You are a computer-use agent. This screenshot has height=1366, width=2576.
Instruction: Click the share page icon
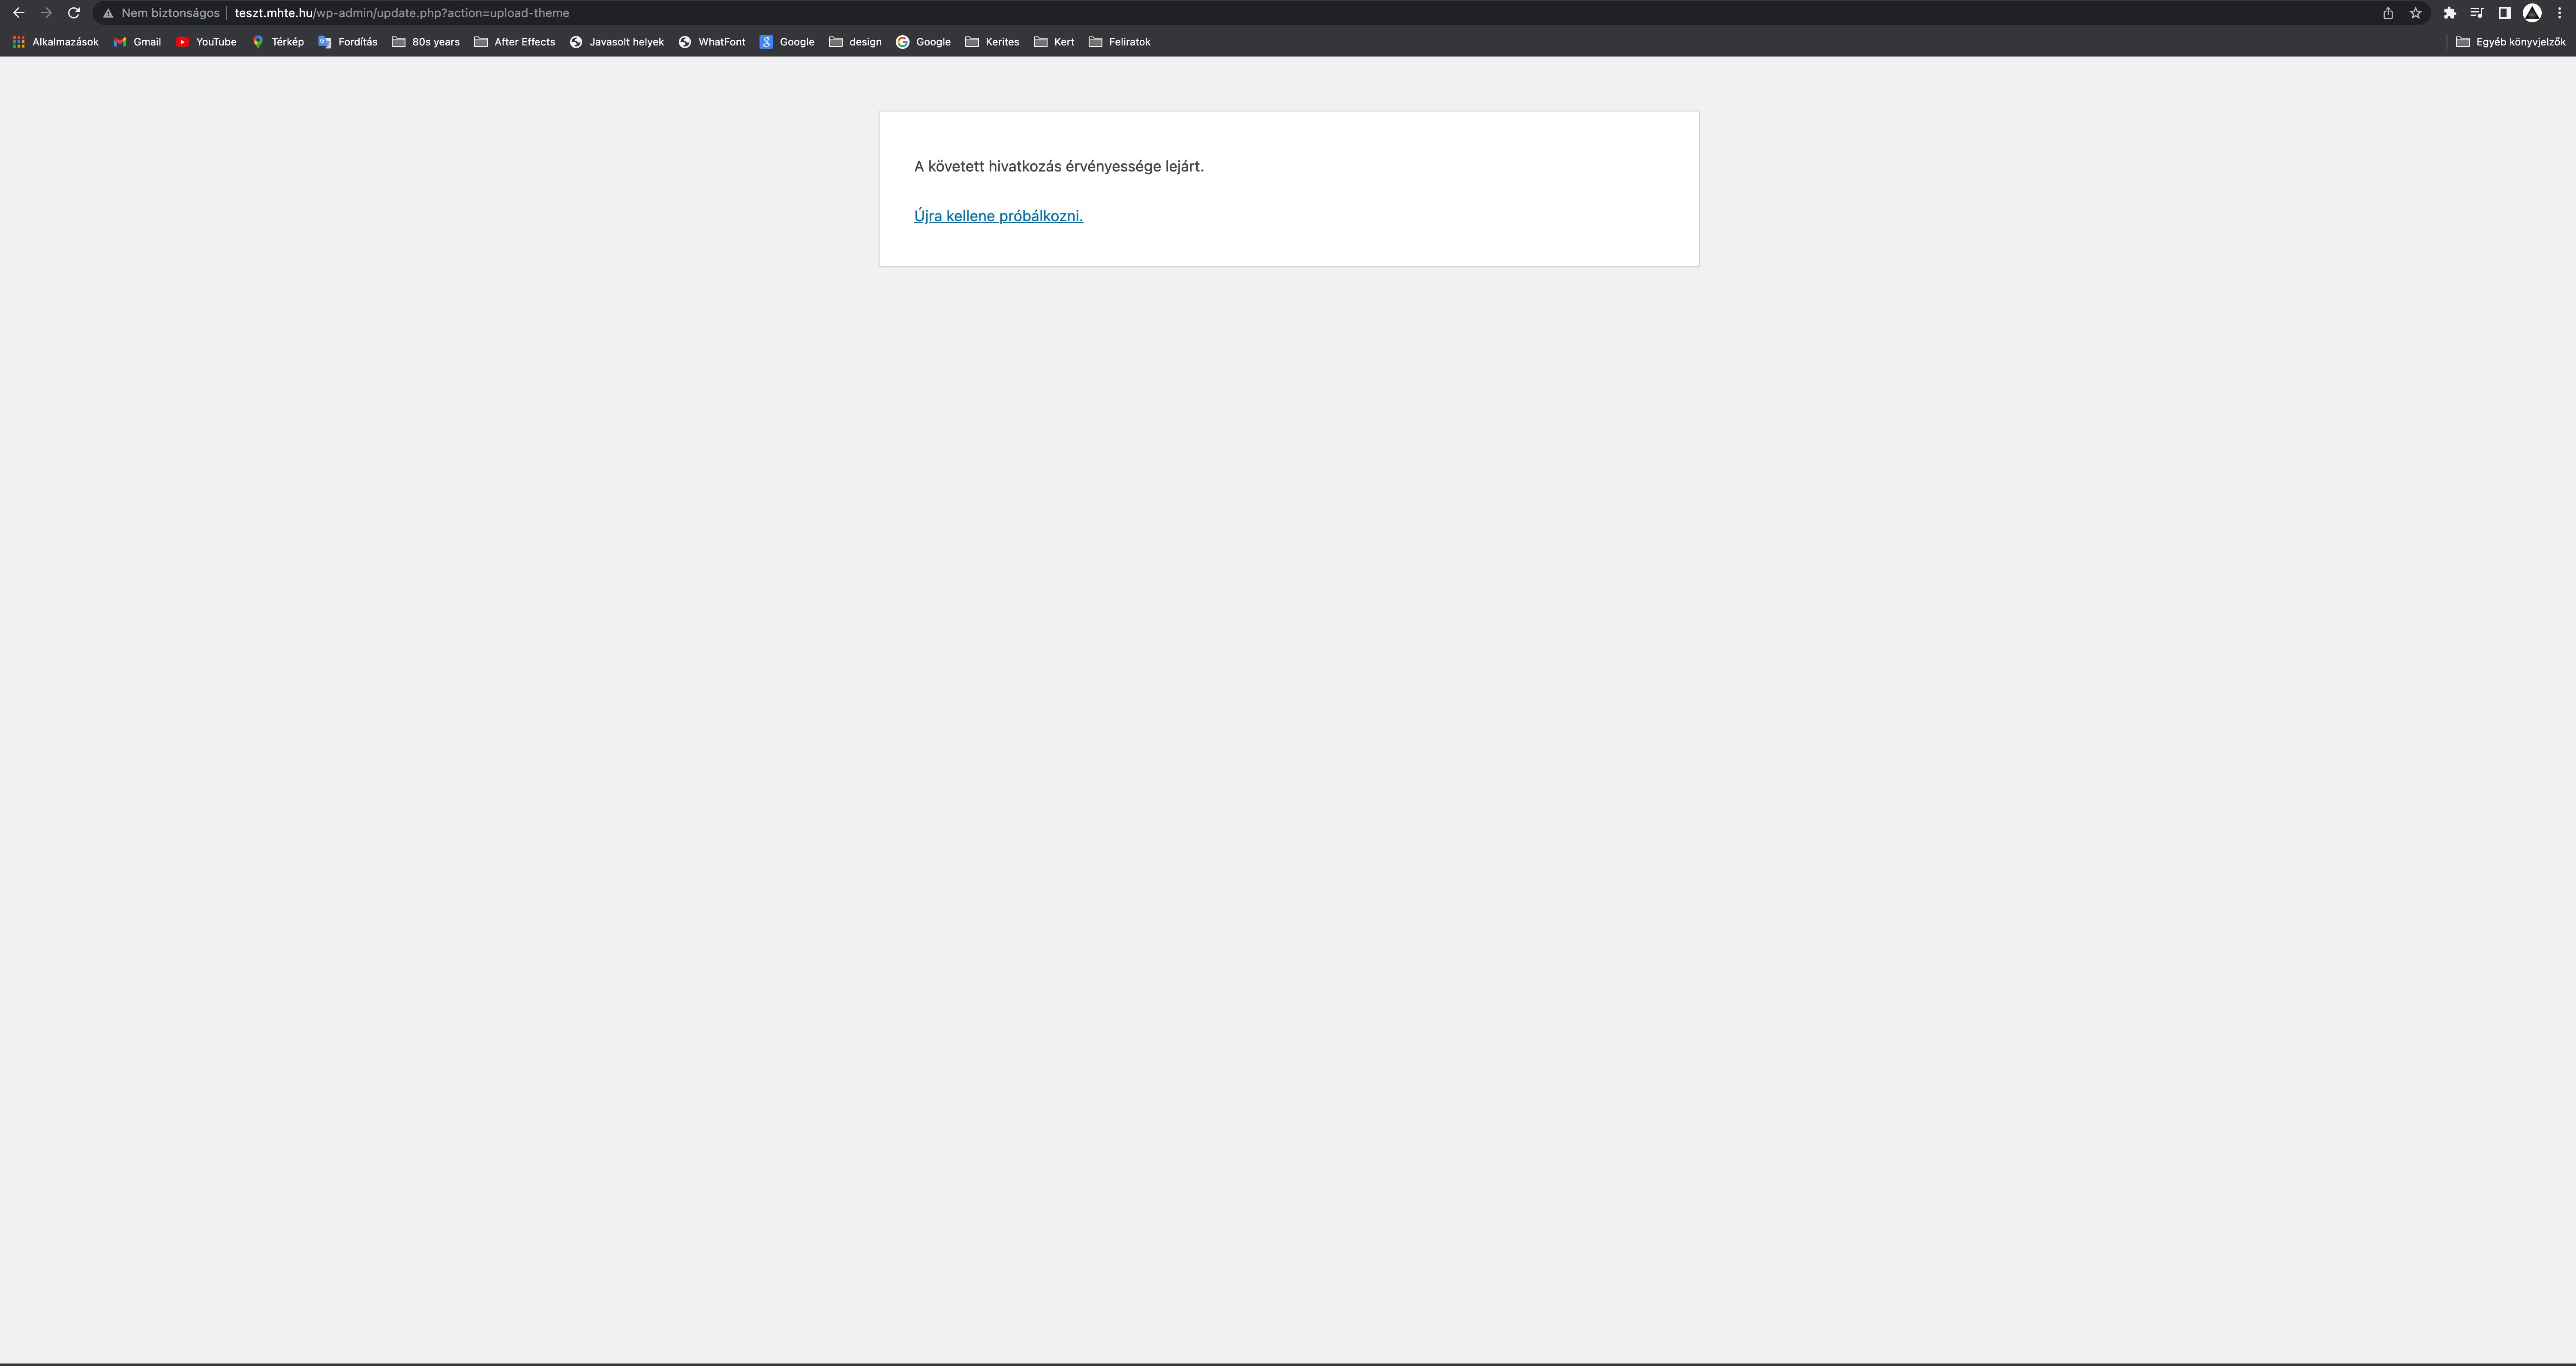coord(2388,13)
